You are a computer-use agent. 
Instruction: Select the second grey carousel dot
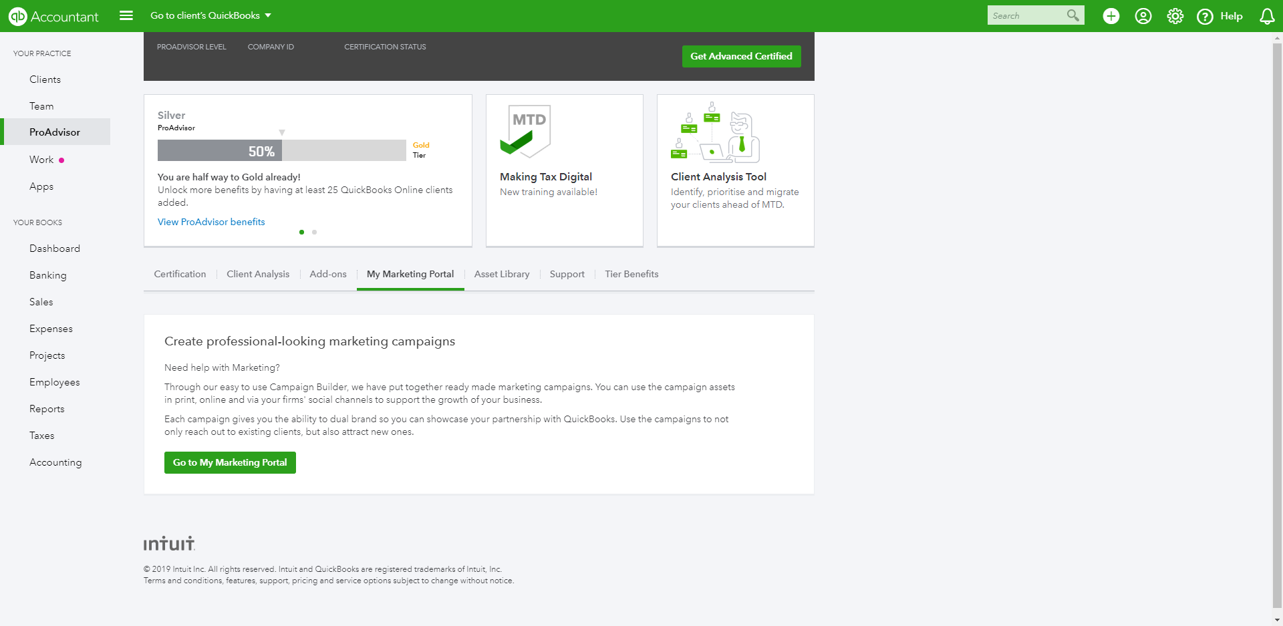click(x=314, y=232)
